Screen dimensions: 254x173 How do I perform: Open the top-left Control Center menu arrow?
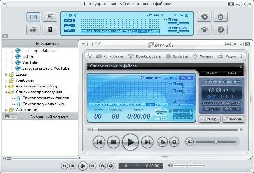click(4, 4)
